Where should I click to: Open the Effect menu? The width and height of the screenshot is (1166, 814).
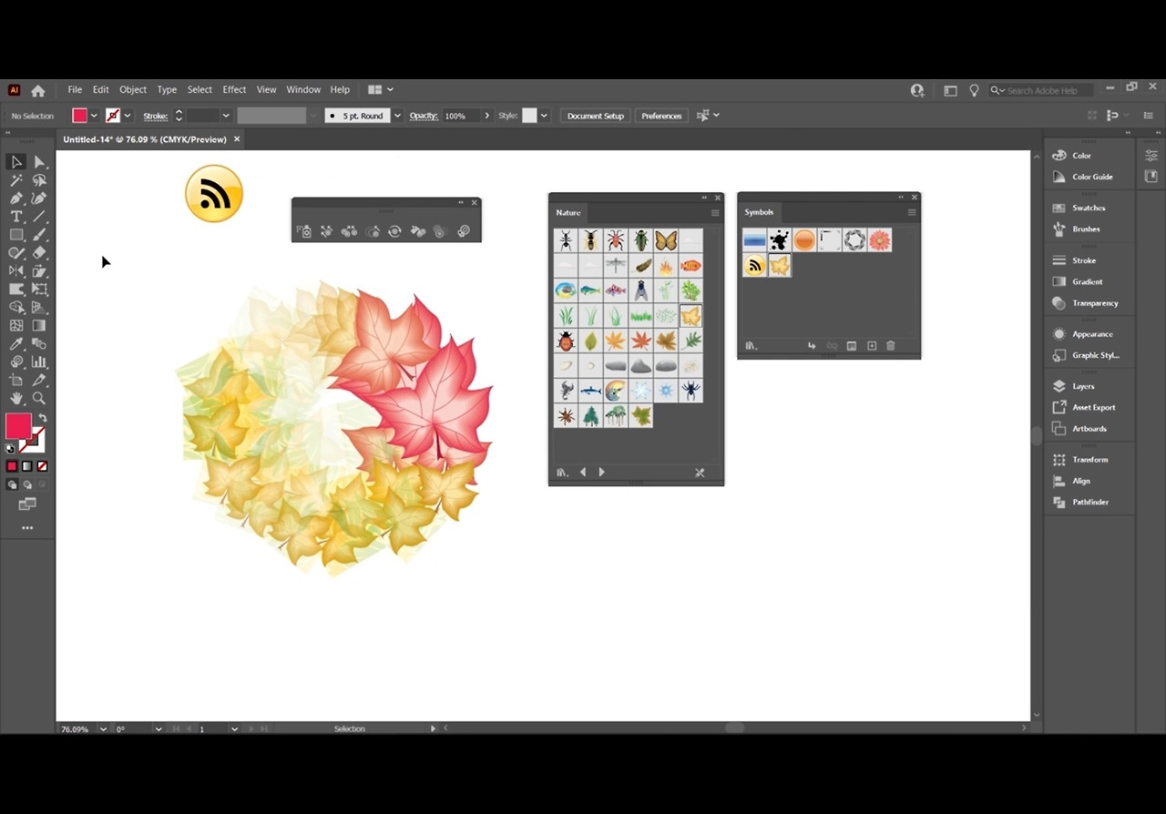234,89
